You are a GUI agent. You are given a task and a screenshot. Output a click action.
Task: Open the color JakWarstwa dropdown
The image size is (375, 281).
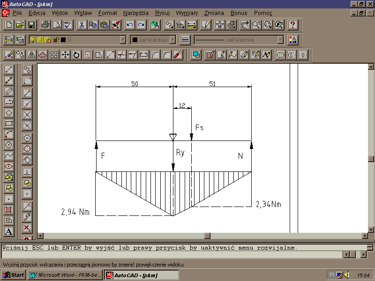tap(172, 40)
